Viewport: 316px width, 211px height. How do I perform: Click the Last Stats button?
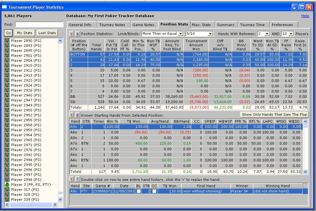coord(47,33)
